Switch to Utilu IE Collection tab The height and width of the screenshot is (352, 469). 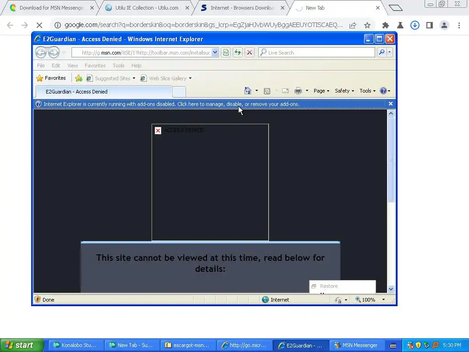point(147,8)
